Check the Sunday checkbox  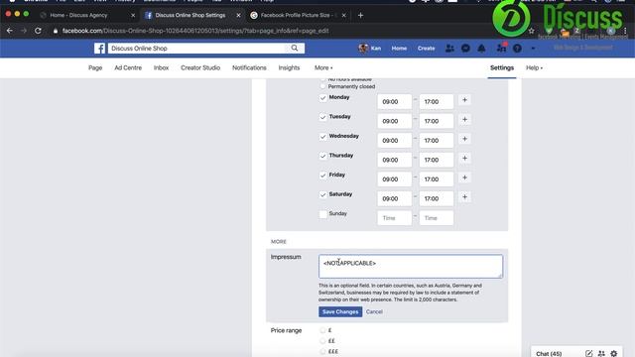322,214
